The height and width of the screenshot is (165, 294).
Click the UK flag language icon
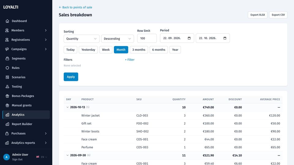(38, 157)
